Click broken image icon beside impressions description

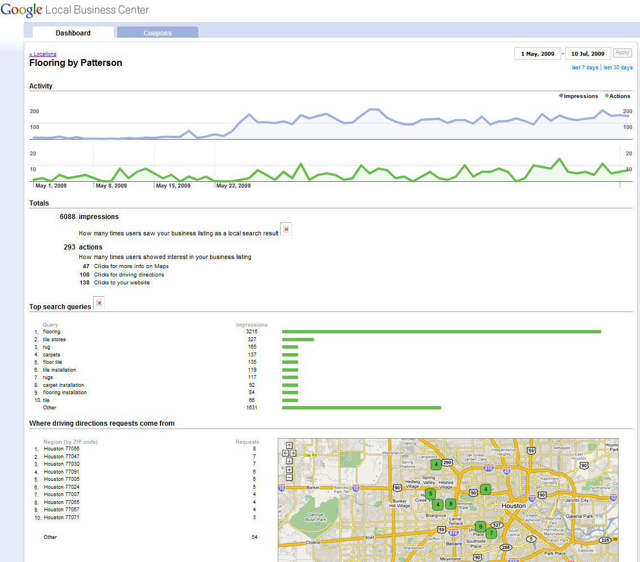click(x=286, y=229)
